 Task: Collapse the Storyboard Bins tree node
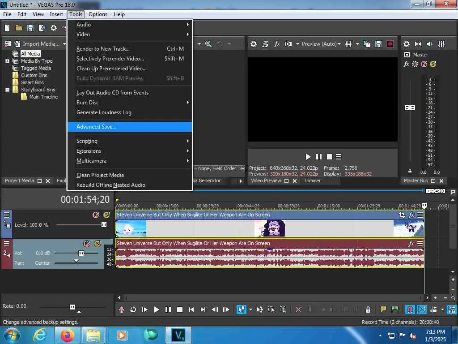tap(7, 90)
